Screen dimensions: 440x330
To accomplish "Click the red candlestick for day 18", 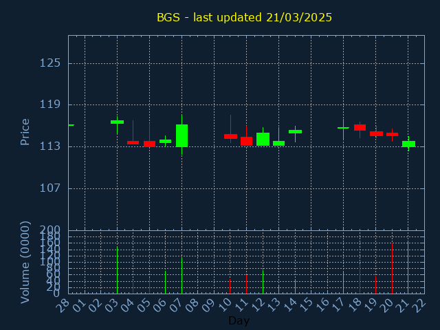I will pyautogui.click(x=360, y=127).
